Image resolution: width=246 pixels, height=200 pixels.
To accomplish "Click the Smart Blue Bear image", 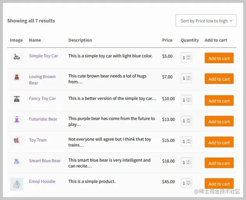I will pyautogui.click(x=16, y=161).
